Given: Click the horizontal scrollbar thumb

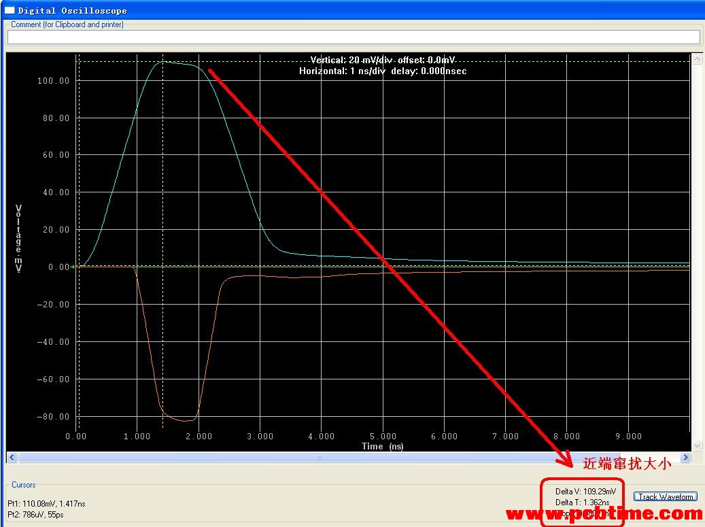Looking at the screenshot, I should click(x=320, y=458).
